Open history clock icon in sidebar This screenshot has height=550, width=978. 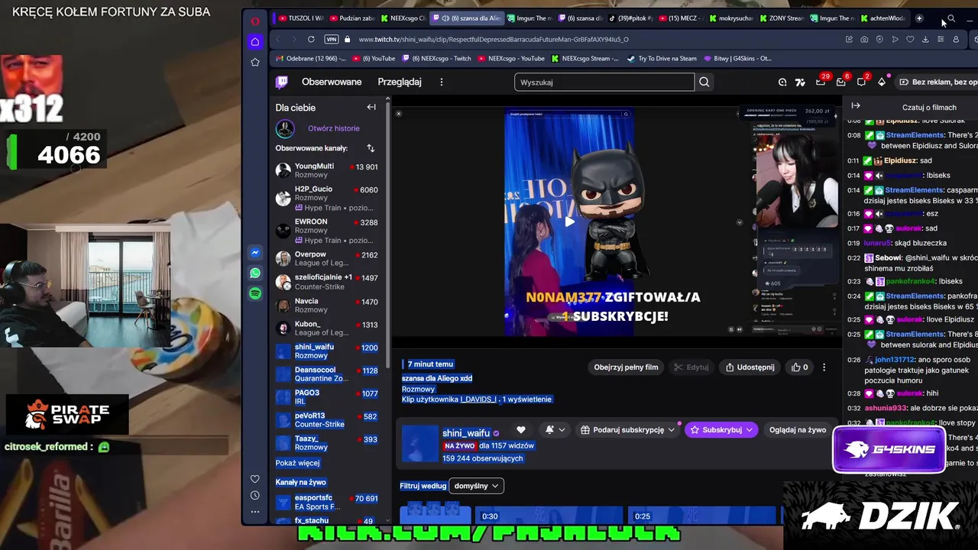pos(255,495)
